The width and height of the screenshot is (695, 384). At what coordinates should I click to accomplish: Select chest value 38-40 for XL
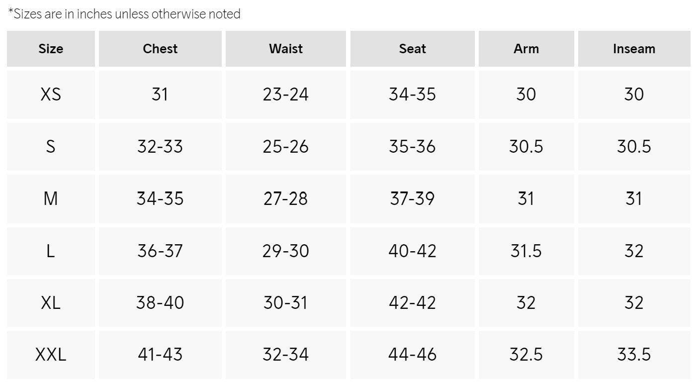click(x=160, y=302)
